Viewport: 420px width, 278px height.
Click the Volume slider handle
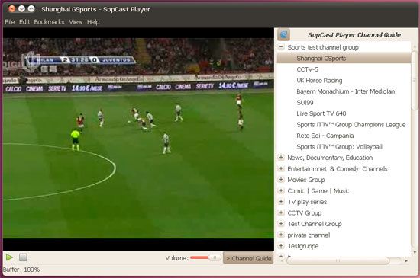coord(215,257)
